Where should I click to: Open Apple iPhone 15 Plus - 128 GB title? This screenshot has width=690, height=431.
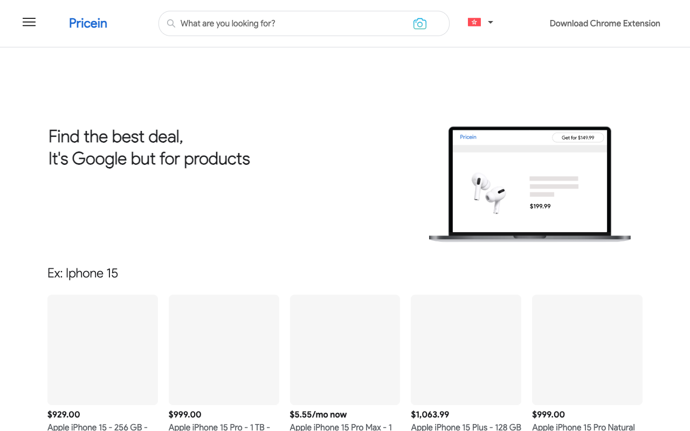tap(466, 427)
